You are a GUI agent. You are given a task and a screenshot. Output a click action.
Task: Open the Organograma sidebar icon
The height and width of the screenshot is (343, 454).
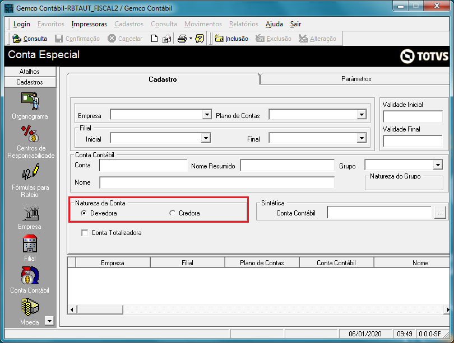point(30,101)
